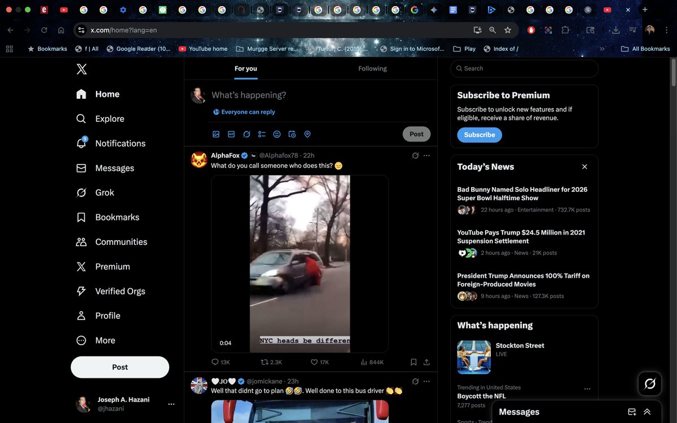Click Grok enhance icon in composer
Viewport: 677px width, 423px height.
pos(247,134)
